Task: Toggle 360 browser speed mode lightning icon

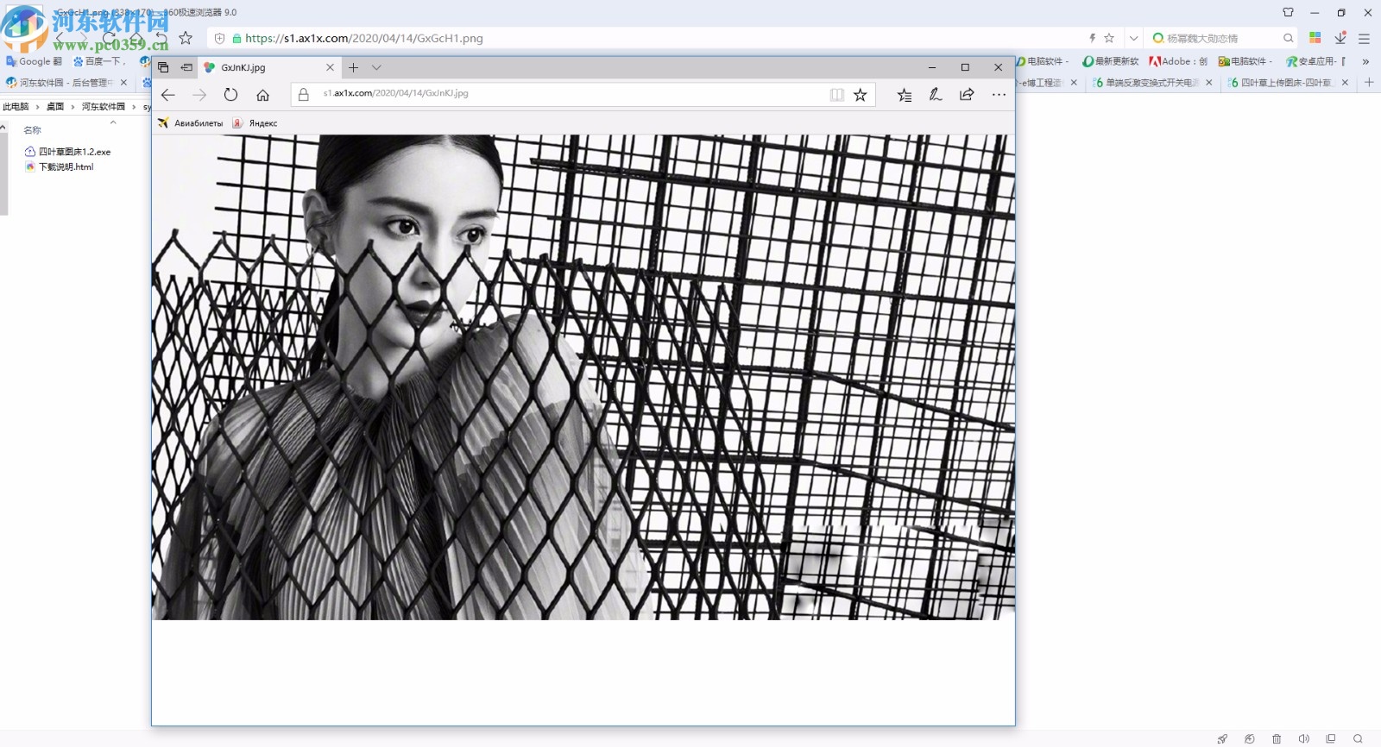Action: point(1092,38)
